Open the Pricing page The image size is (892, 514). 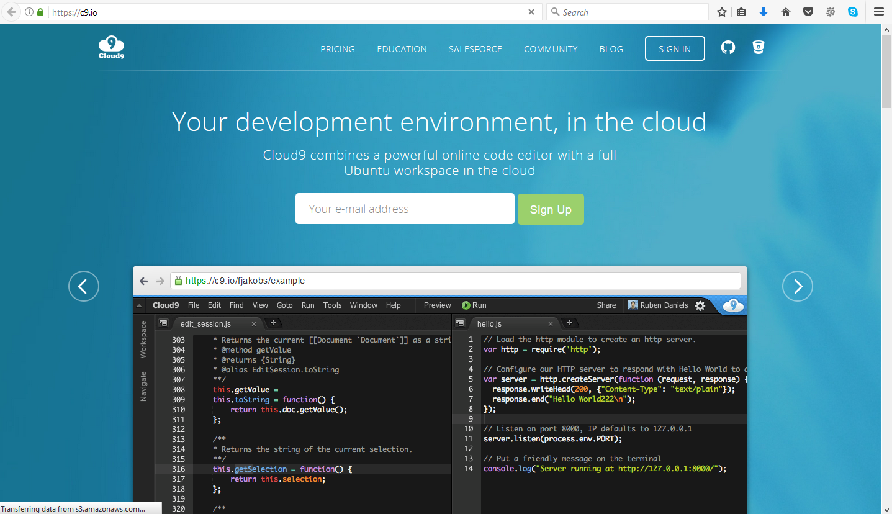click(338, 49)
